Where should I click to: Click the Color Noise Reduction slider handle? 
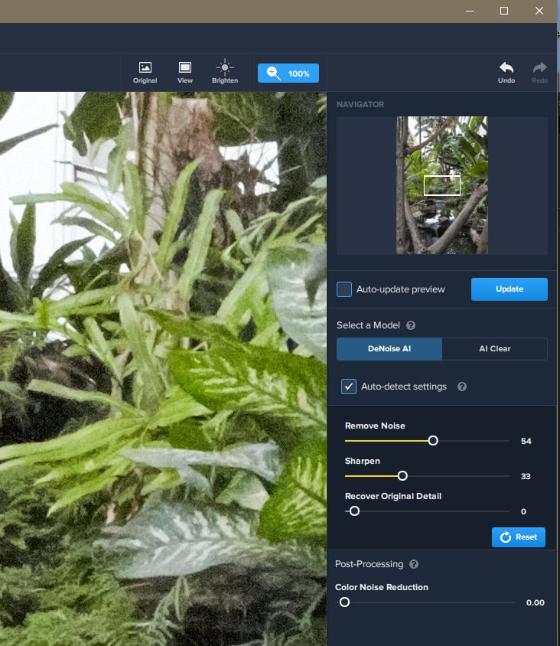click(x=345, y=602)
